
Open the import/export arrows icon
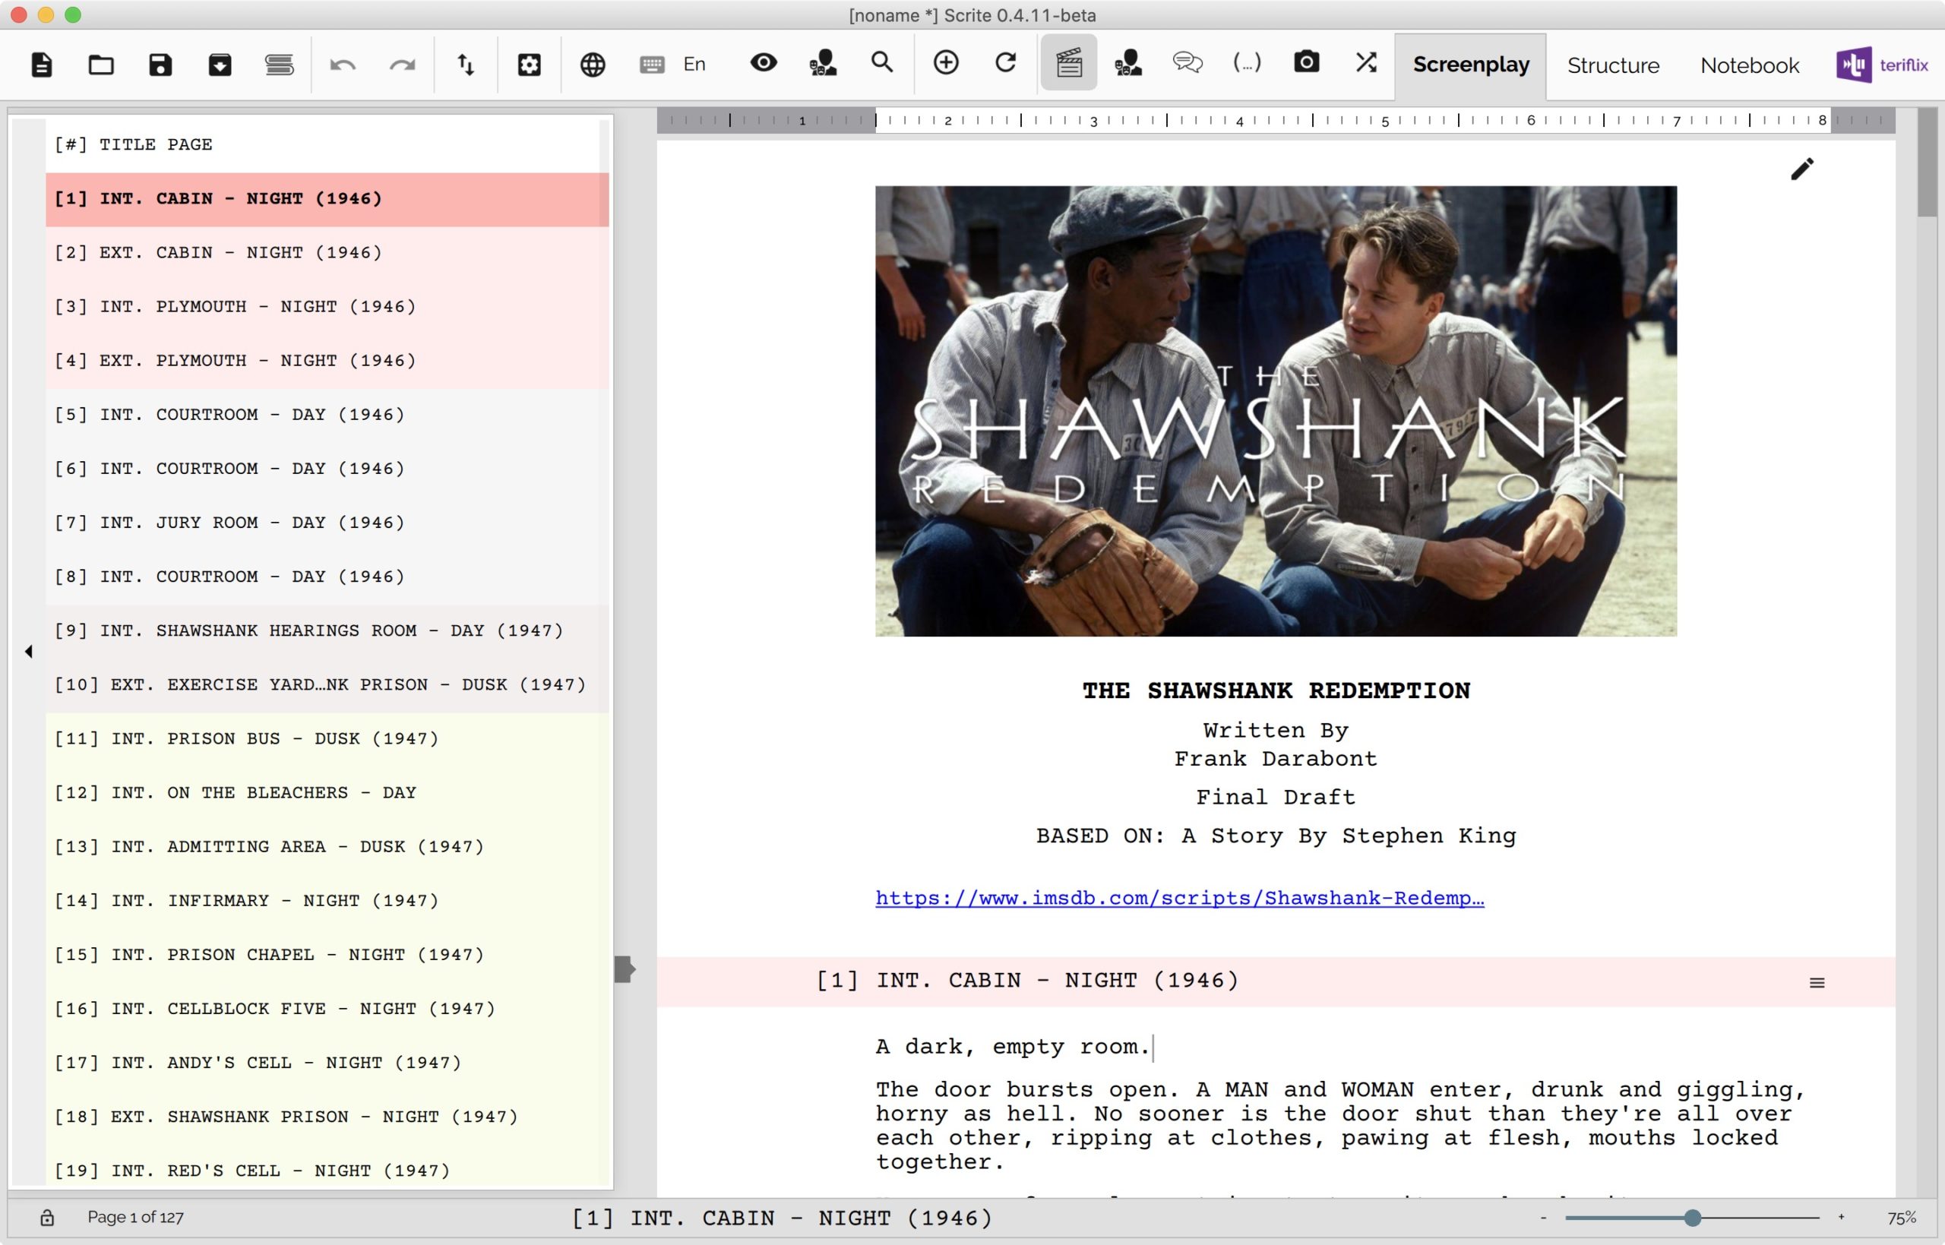point(466,64)
